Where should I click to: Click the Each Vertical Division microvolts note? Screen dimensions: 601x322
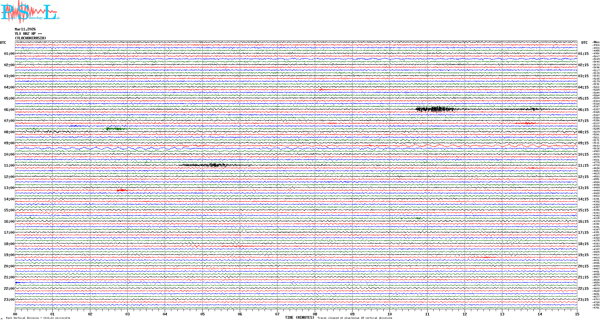(38, 318)
